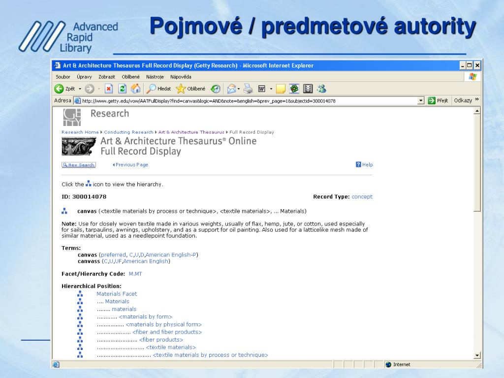Click the forward navigation arrow
This screenshot has height=378, width=504.
tap(90, 89)
